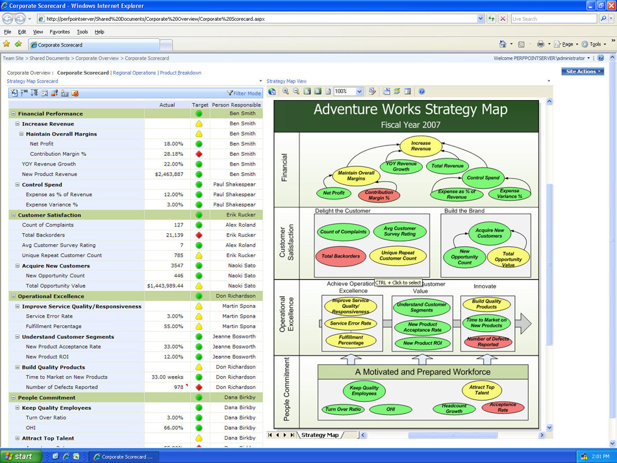Go to Shared Documents in breadcrumb
Viewport: 617px width, 463px height.
coord(49,58)
